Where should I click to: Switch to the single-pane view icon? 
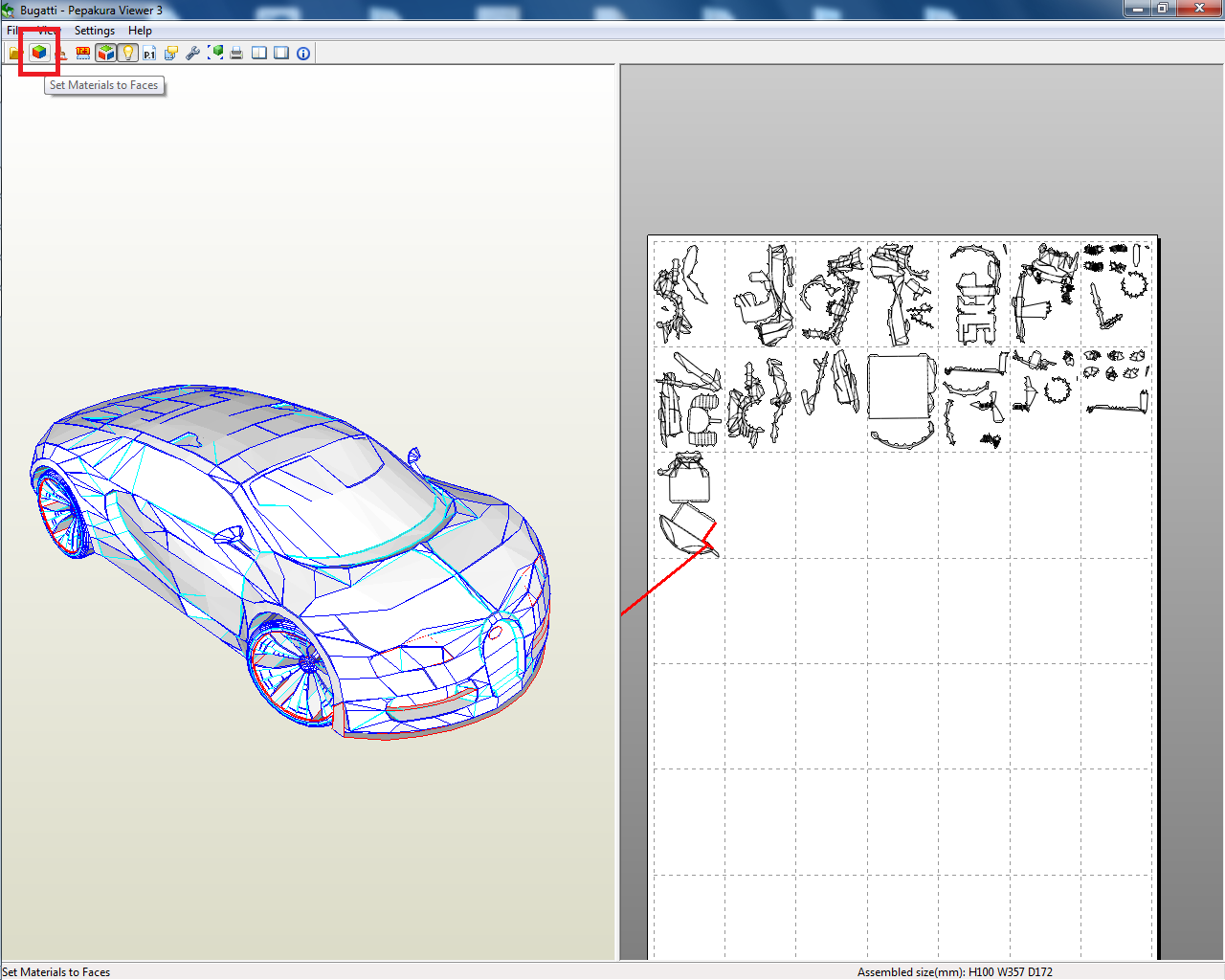pyautogui.click(x=281, y=54)
